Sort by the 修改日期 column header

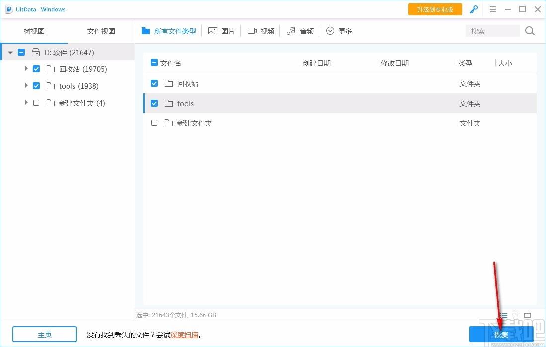click(x=395, y=63)
